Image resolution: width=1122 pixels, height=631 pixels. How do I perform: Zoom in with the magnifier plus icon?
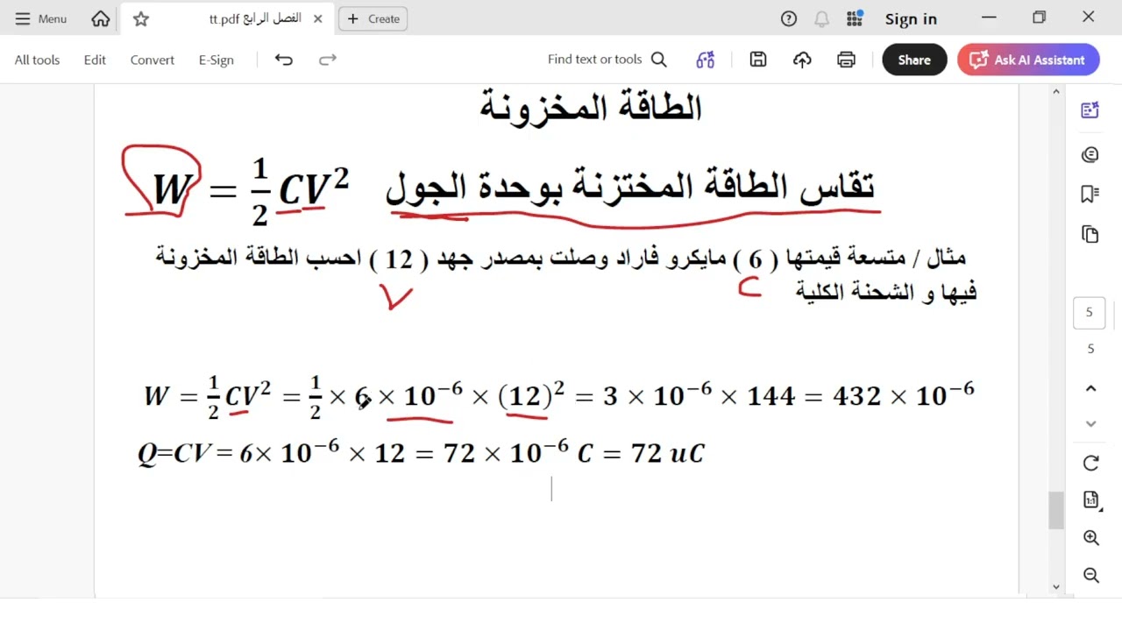(x=1090, y=538)
